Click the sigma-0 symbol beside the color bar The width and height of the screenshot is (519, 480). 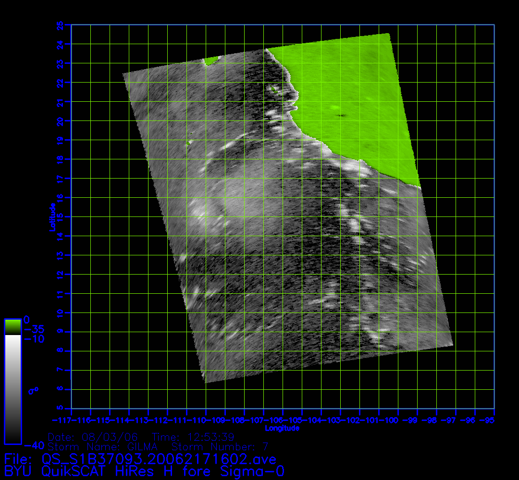33,391
